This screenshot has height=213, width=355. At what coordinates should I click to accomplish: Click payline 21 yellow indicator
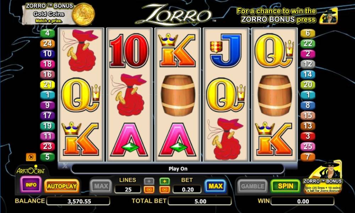(x=47, y=84)
